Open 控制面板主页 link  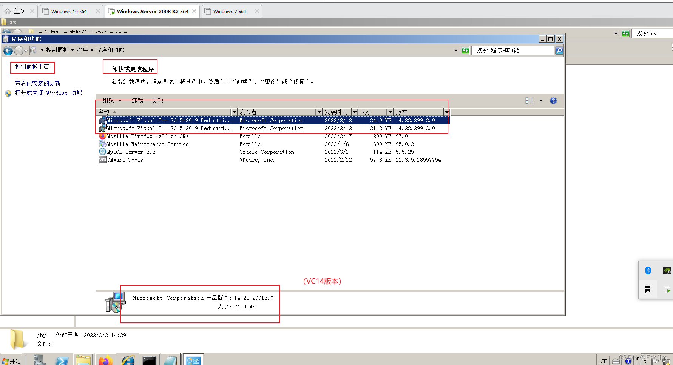click(32, 67)
